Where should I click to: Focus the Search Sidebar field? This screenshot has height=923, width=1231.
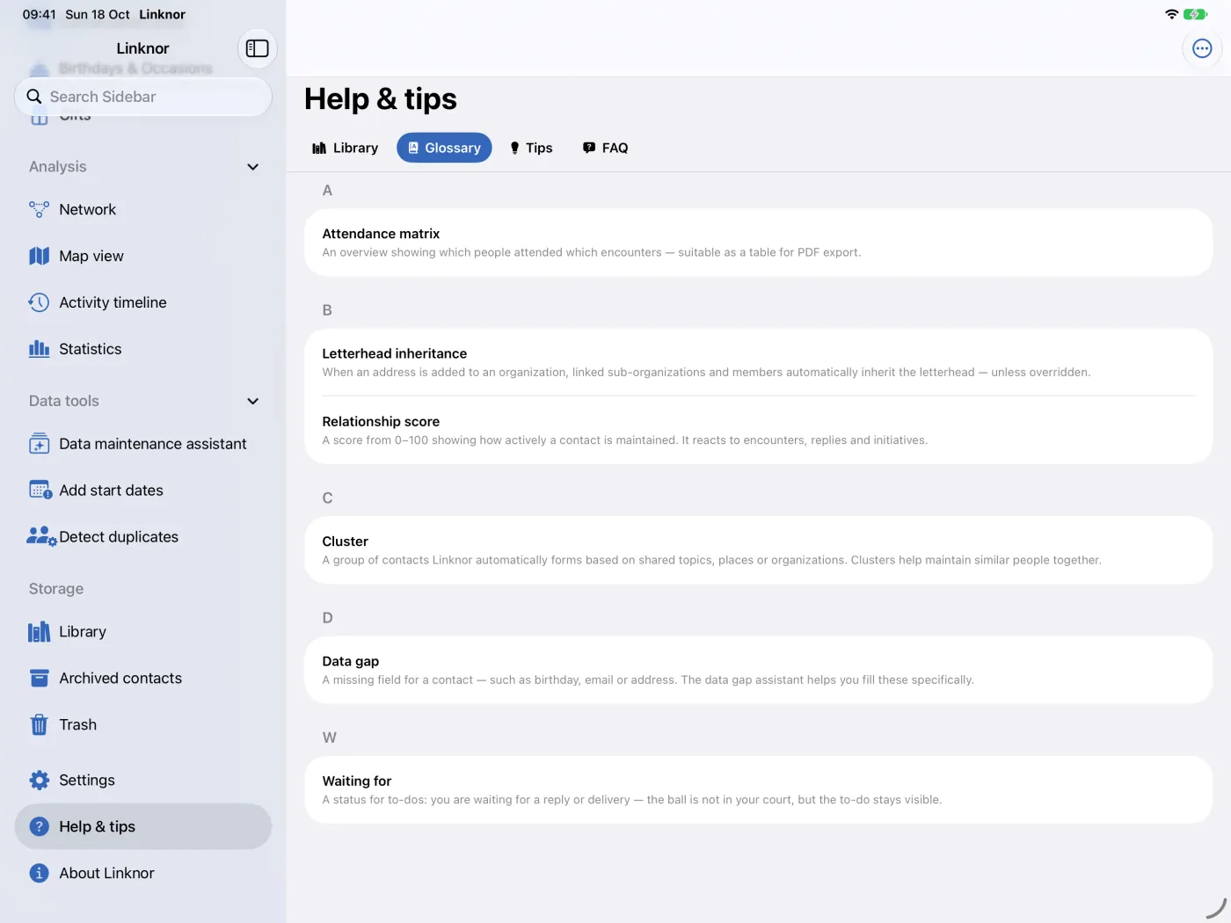click(x=143, y=97)
